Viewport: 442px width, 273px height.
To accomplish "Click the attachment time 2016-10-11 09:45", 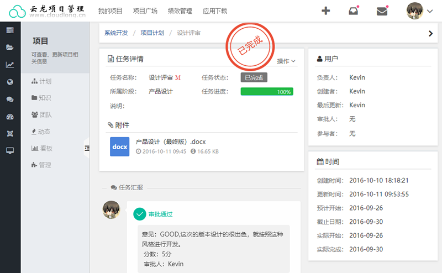I will coord(164,151).
